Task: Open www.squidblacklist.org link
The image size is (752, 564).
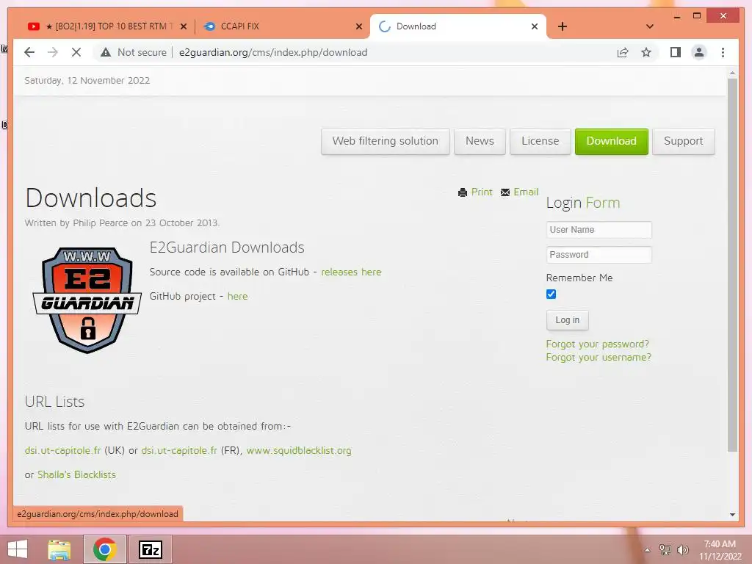Action: [x=299, y=450]
